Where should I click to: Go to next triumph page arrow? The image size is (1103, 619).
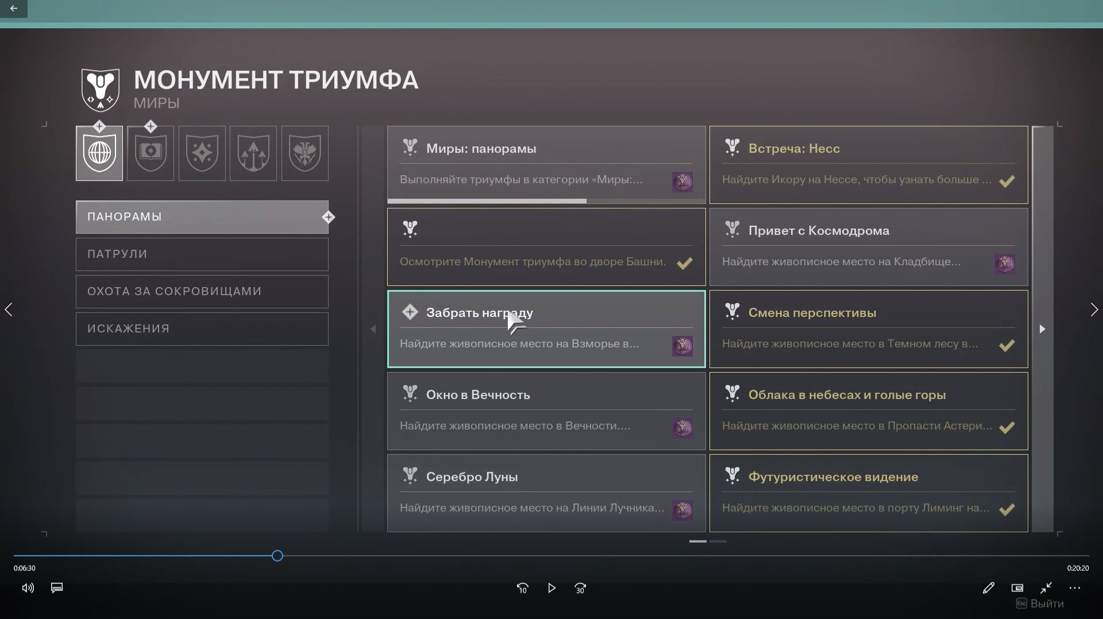(1042, 329)
